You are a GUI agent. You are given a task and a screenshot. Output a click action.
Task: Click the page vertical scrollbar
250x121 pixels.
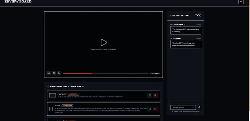click(x=249, y=60)
